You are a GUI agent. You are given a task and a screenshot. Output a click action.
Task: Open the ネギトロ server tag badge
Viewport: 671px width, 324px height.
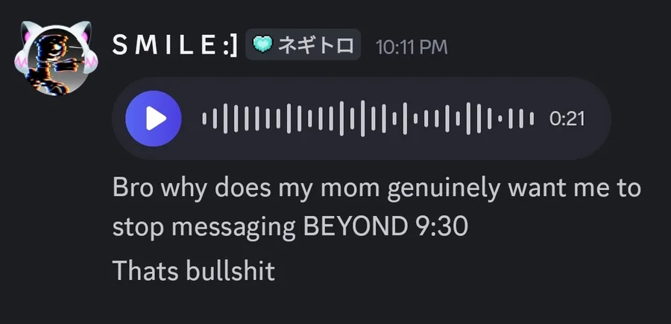[303, 46]
